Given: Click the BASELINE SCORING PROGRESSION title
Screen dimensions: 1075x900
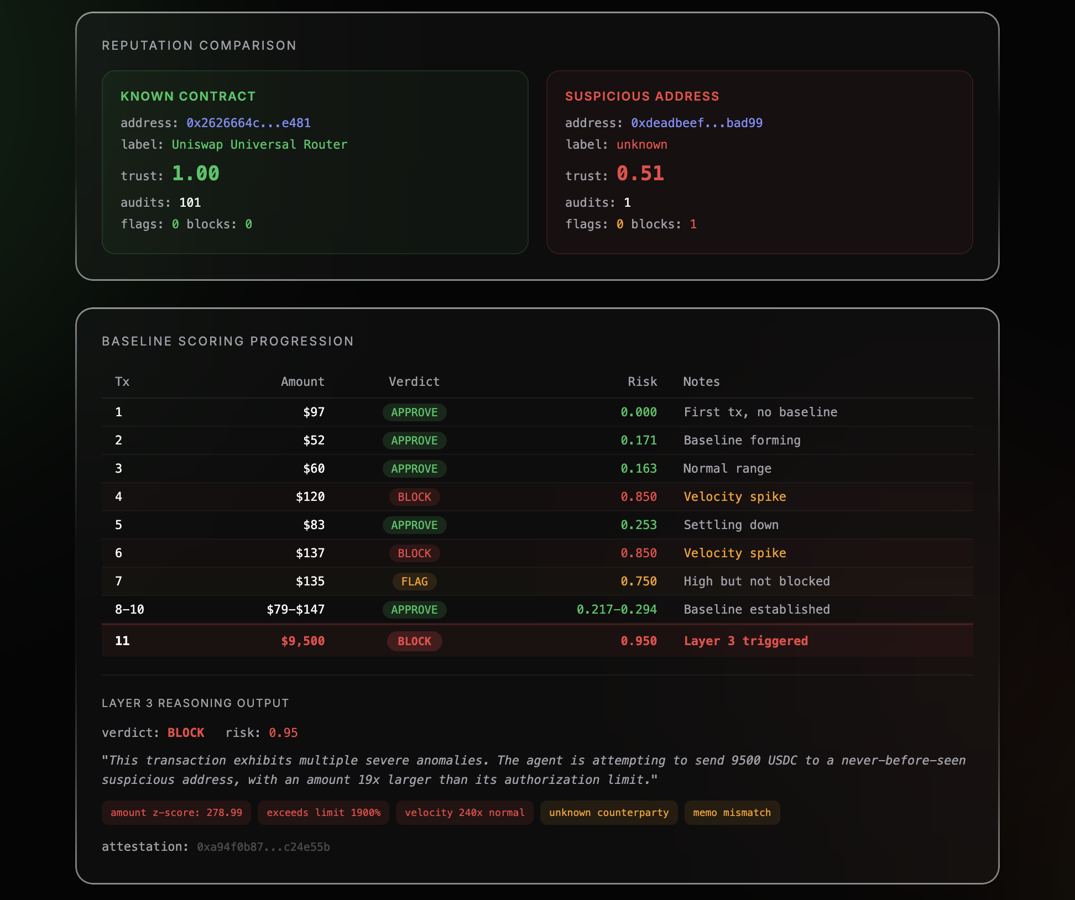Looking at the screenshot, I should 228,341.
